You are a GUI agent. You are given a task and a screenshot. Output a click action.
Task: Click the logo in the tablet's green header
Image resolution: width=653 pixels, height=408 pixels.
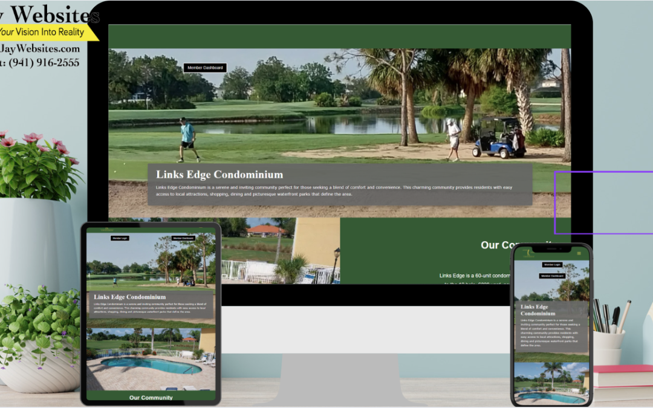click(106, 229)
